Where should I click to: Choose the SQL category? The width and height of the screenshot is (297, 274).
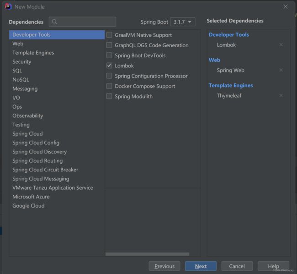(x=57, y=71)
